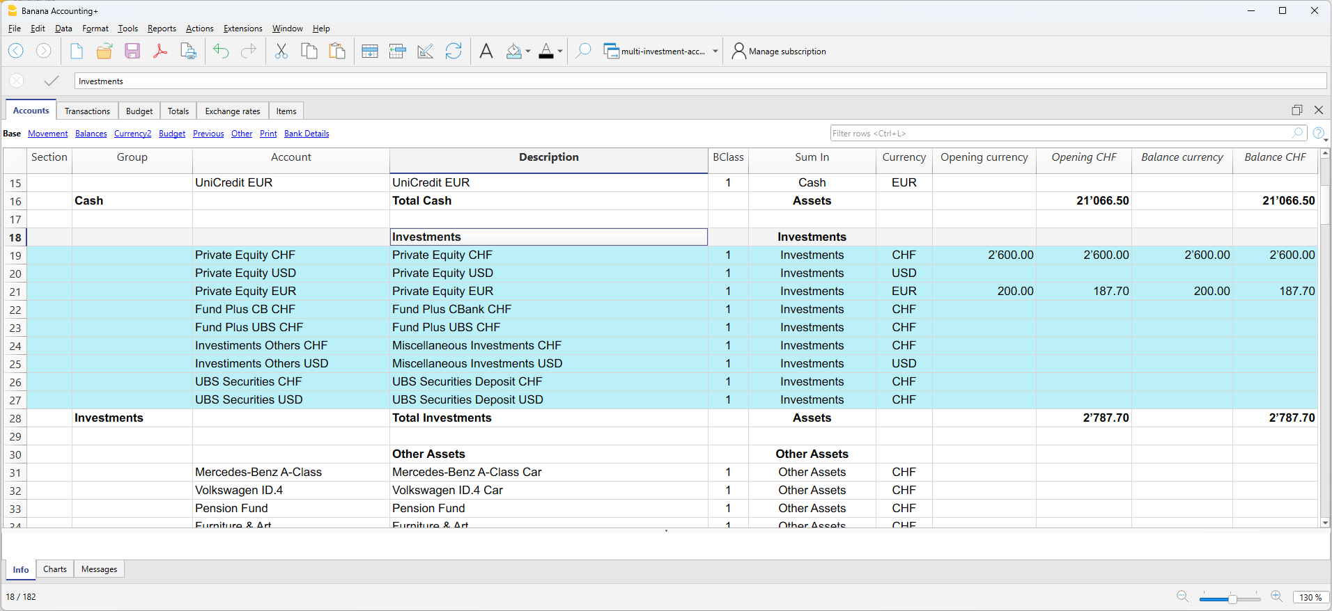This screenshot has height=611, width=1332.
Task: Open the Extensions menu
Action: pyautogui.click(x=242, y=29)
